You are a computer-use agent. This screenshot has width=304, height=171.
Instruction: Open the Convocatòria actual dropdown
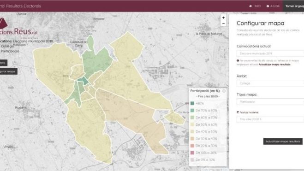(270, 53)
